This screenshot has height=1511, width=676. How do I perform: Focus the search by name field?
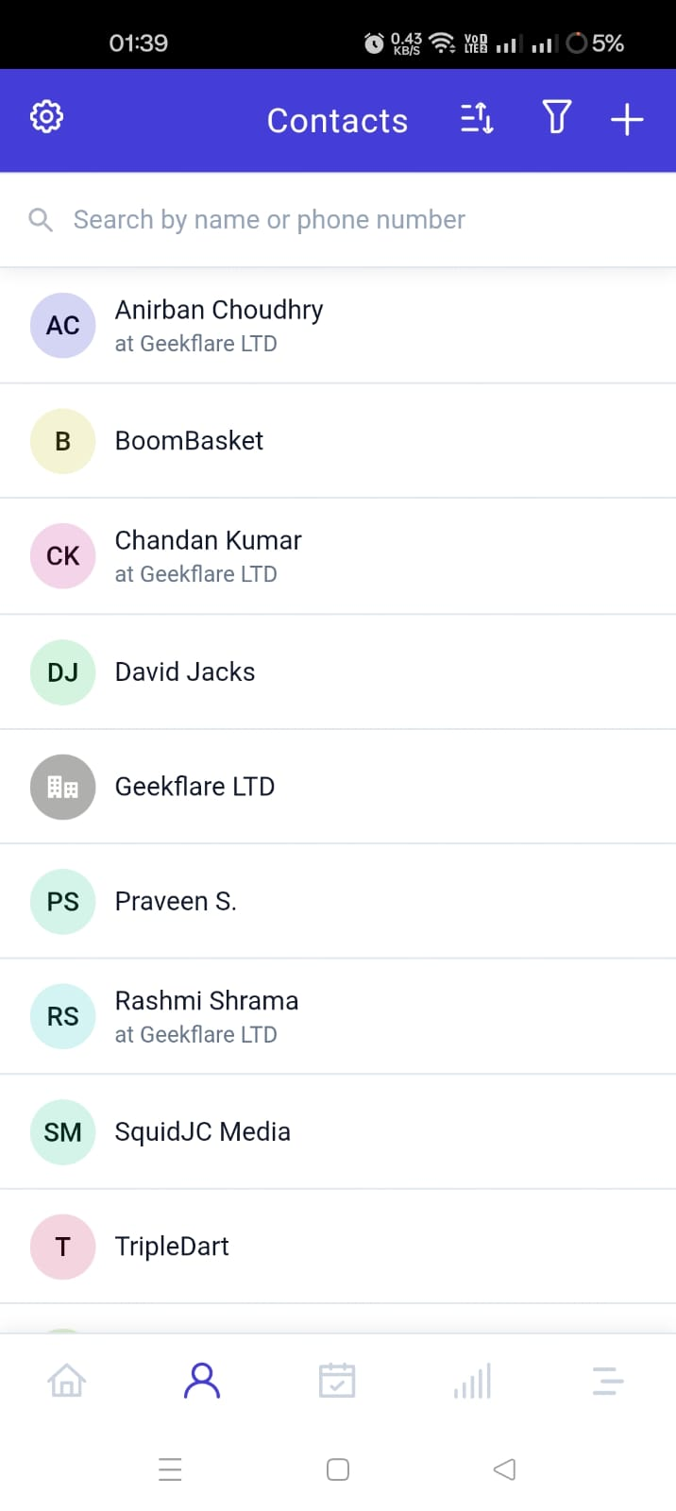338,220
